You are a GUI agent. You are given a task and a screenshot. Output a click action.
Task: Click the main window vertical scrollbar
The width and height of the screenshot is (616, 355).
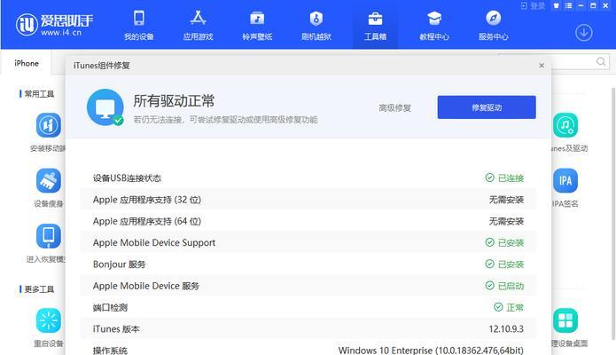pyautogui.click(x=613, y=212)
